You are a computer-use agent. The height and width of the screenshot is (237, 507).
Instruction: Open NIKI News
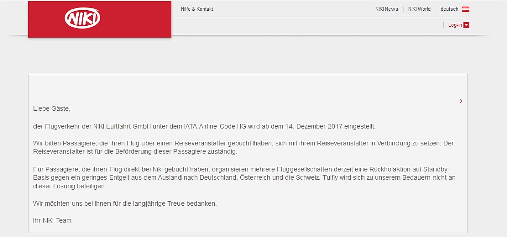(x=387, y=9)
